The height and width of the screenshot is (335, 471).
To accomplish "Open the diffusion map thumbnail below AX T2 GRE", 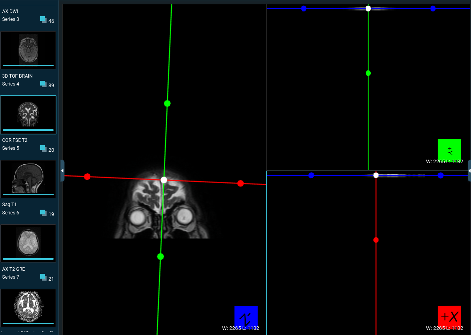I will (x=28, y=308).
